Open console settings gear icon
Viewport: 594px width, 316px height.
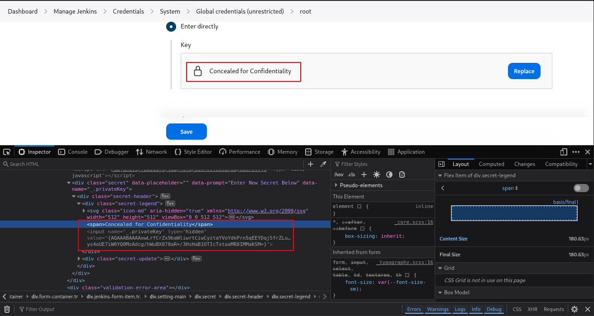575,309
